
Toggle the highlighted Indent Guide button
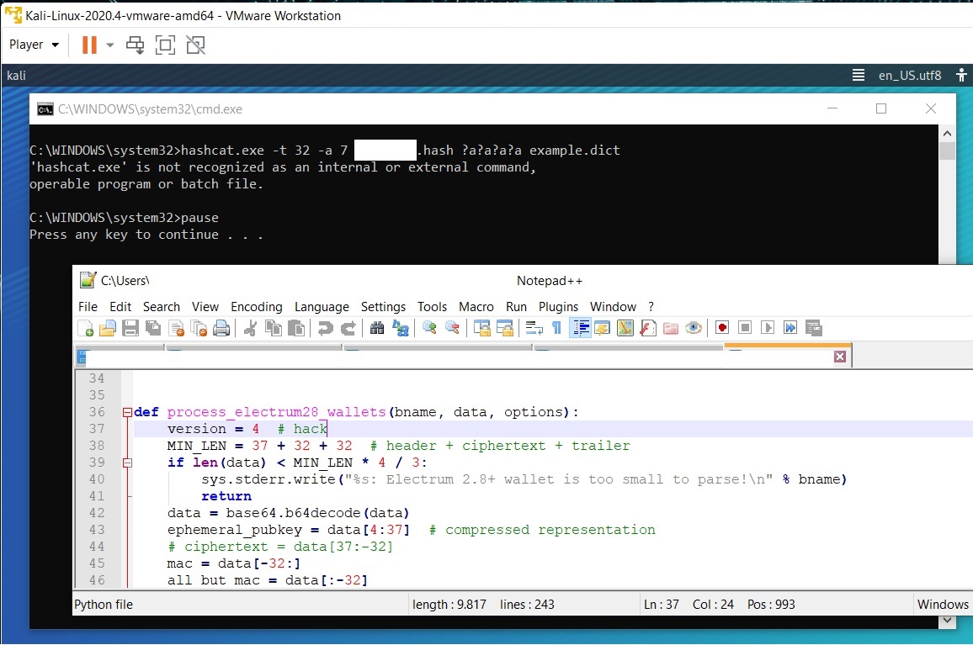pos(580,328)
